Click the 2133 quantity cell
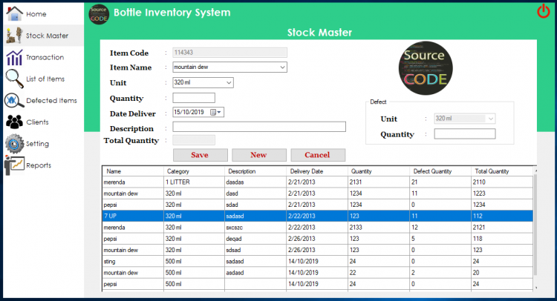This screenshot has height=301, width=557. (x=379, y=228)
